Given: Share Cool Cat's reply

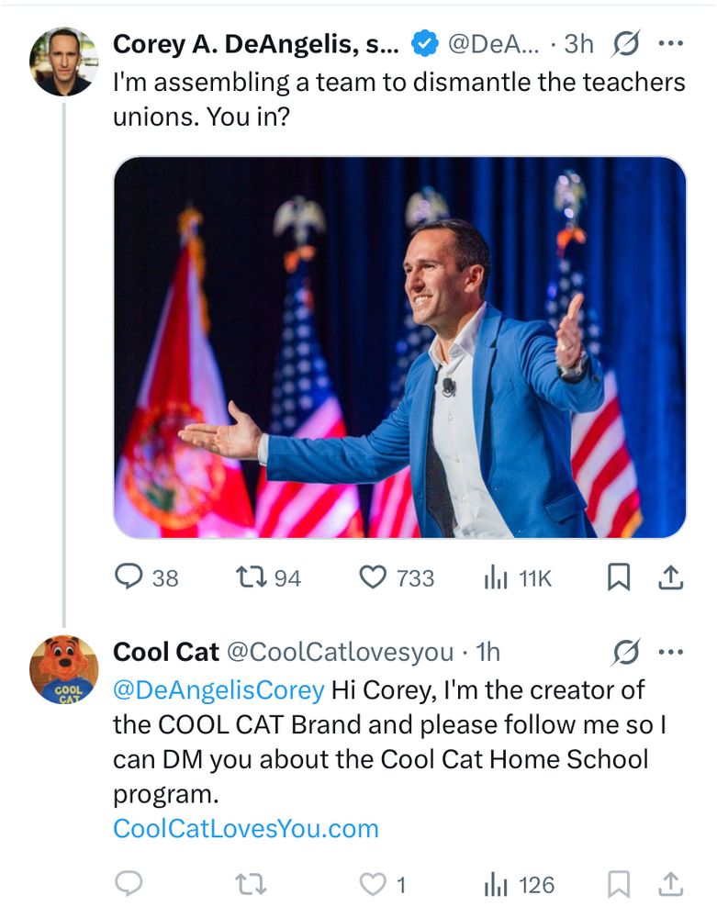Looking at the screenshot, I should click(671, 884).
